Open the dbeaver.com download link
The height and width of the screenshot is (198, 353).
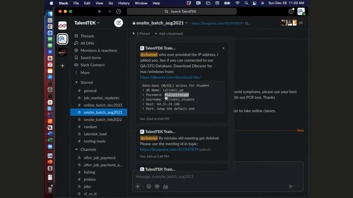[x=170, y=77]
